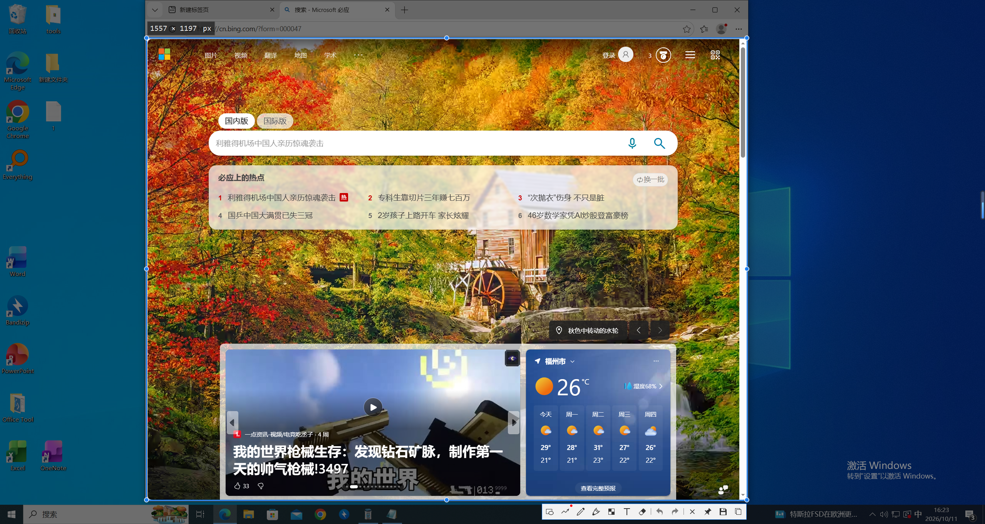The height and width of the screenshot is (524, 985).
Task: Save the screenshot to file
Action: point(723,512)
